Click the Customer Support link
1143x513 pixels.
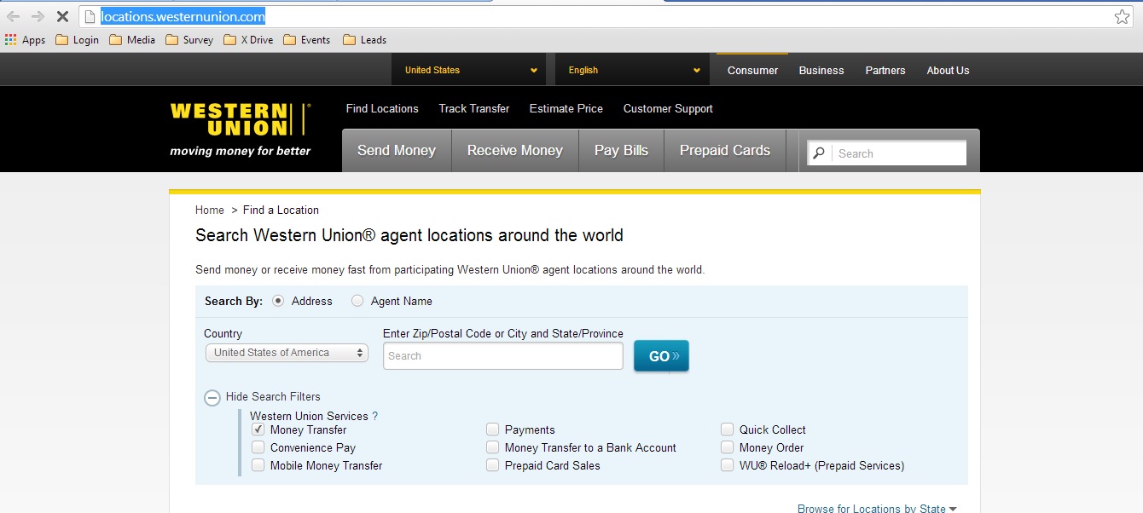pyautogui.click(x=668, y=108)
